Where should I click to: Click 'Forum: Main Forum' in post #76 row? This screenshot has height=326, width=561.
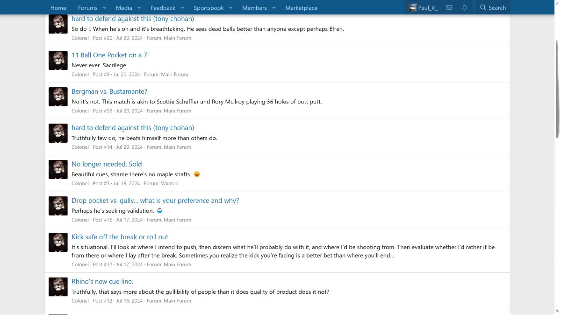coord(169,220)
